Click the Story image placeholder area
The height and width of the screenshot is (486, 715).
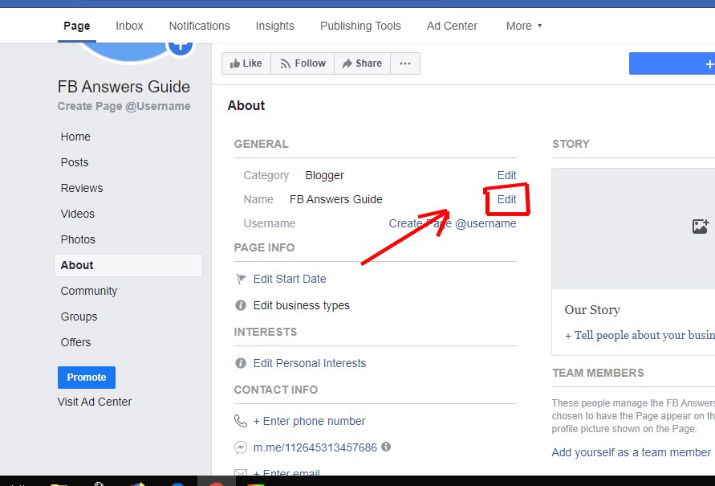[x=633, y=229]
